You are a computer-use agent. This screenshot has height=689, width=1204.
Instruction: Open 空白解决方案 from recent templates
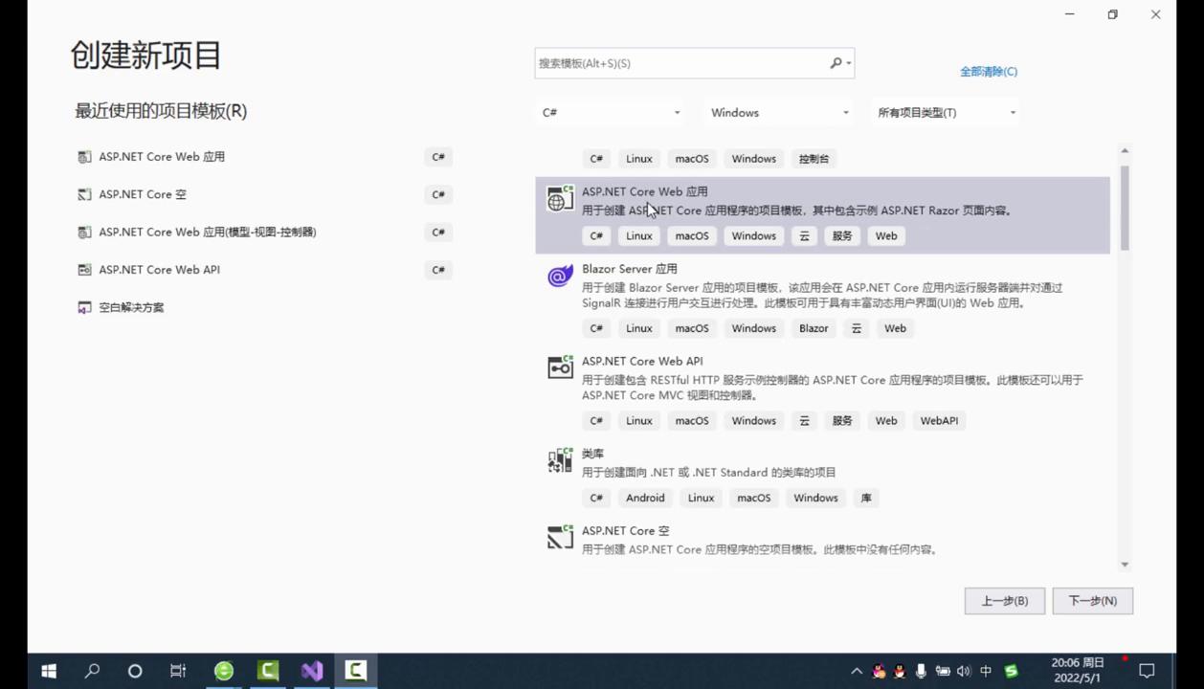[x=131, y=307]
